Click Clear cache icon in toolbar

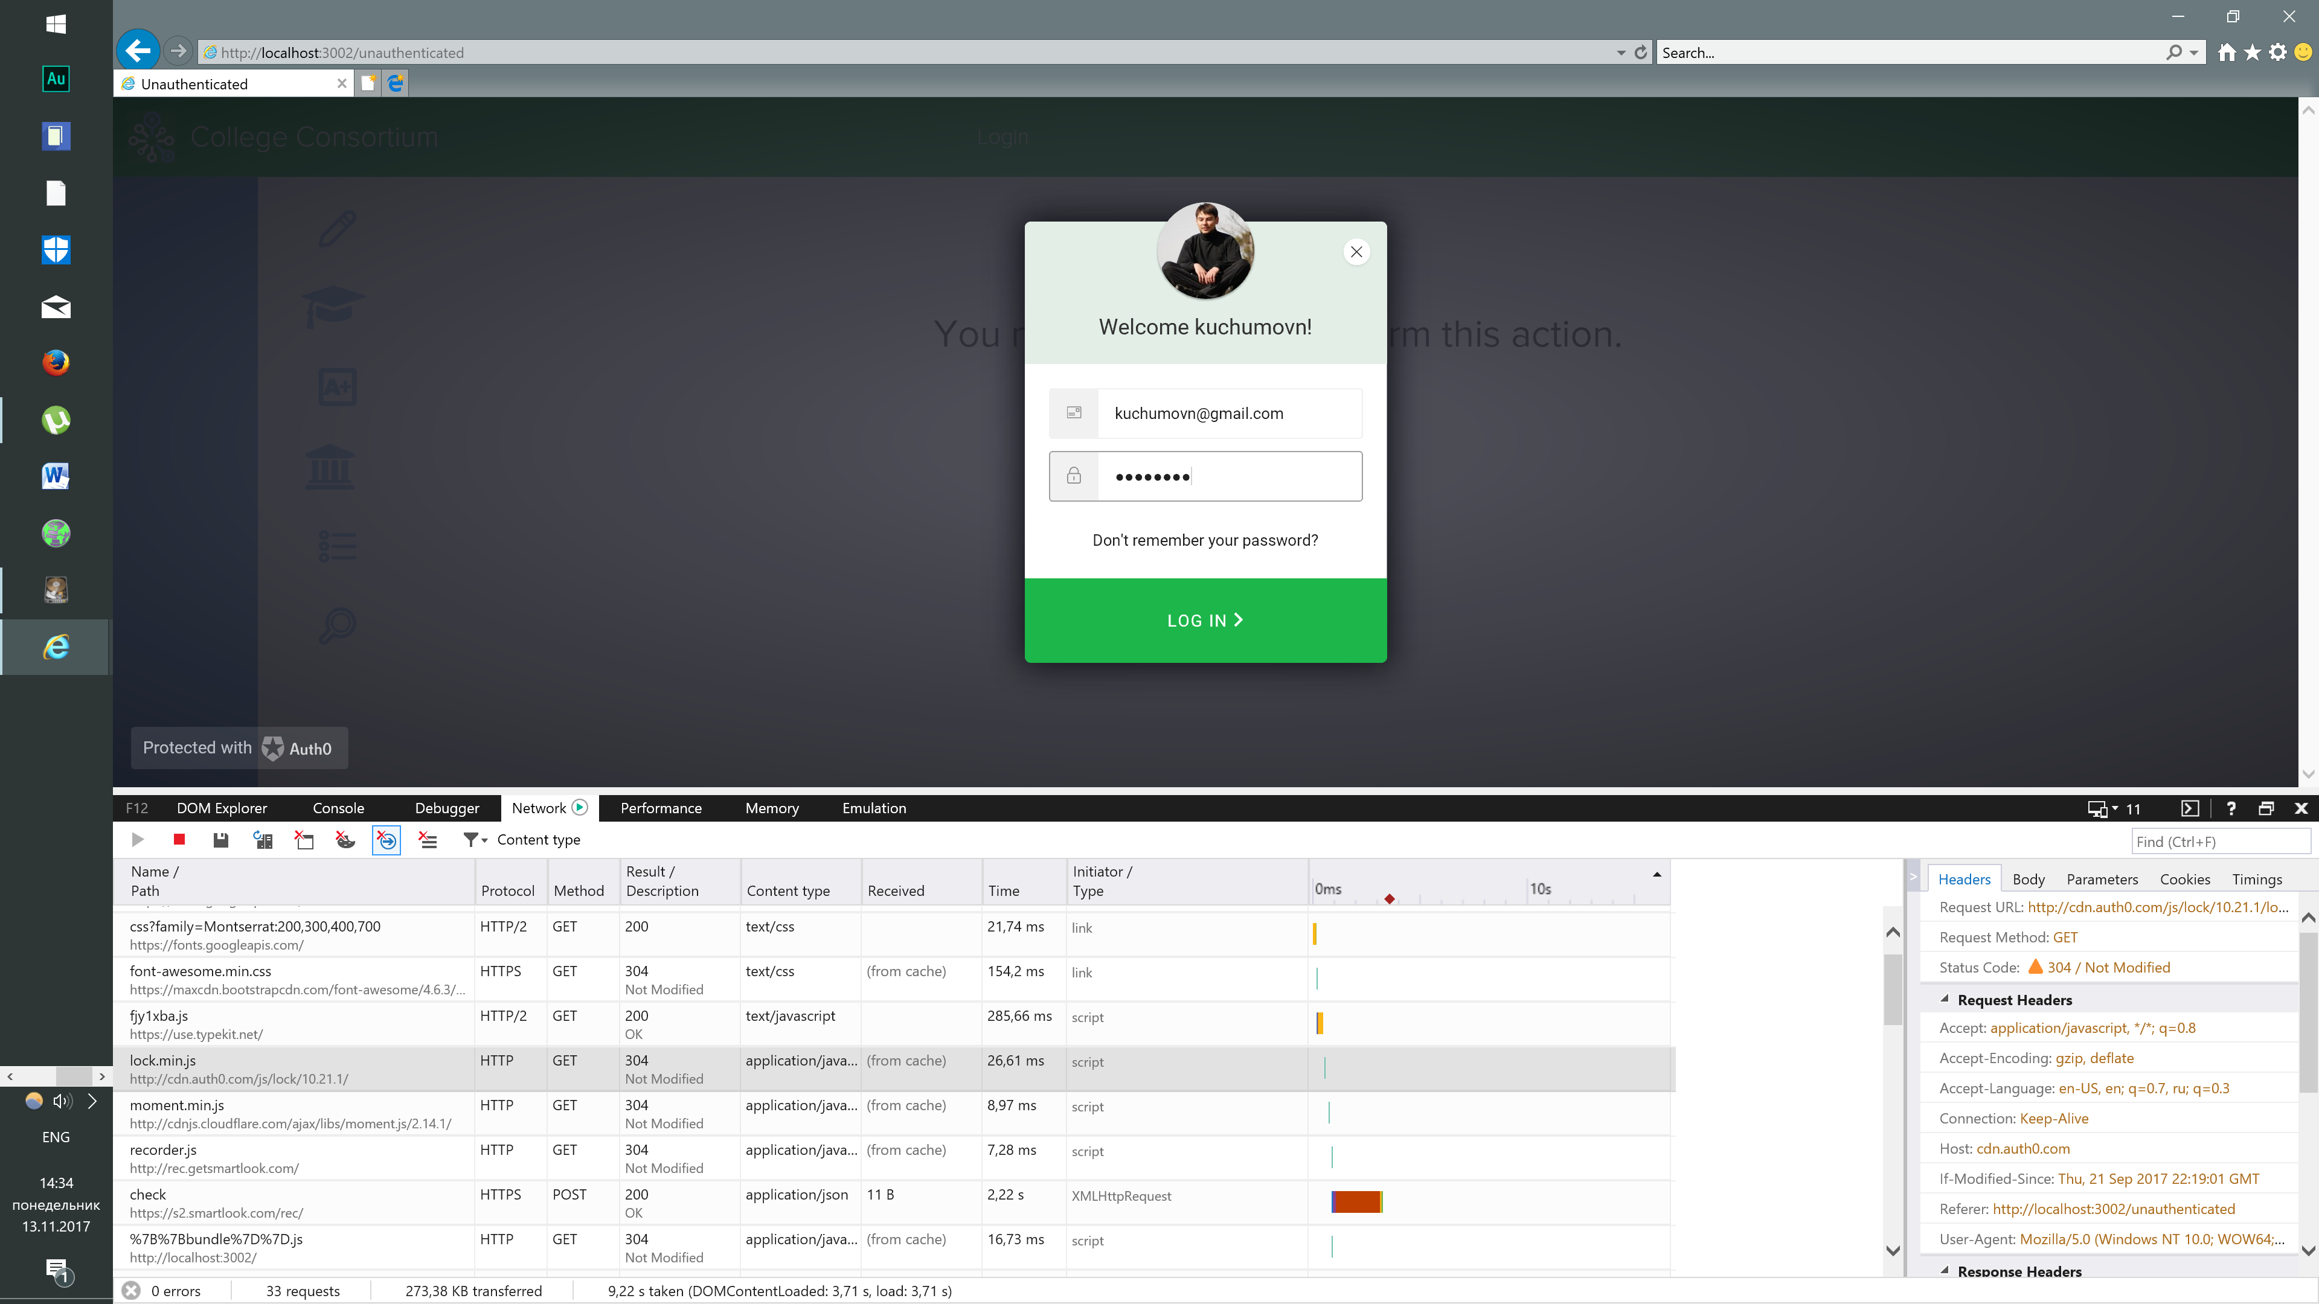pos(304,840)
